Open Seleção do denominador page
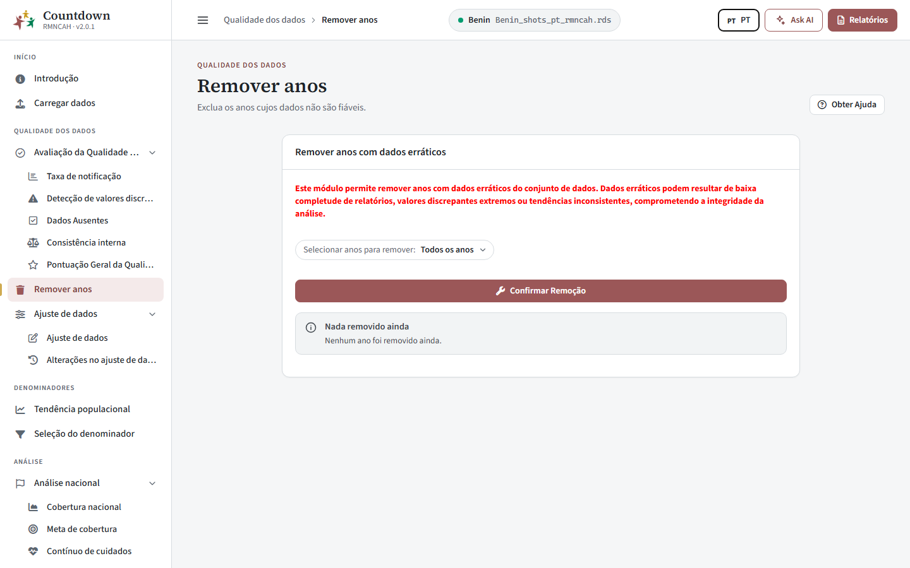 tap(85, 434)
